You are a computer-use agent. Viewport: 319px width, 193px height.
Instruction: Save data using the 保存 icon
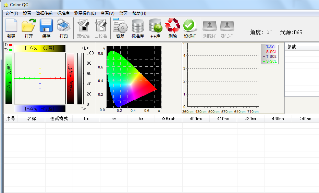click(46, 28)
